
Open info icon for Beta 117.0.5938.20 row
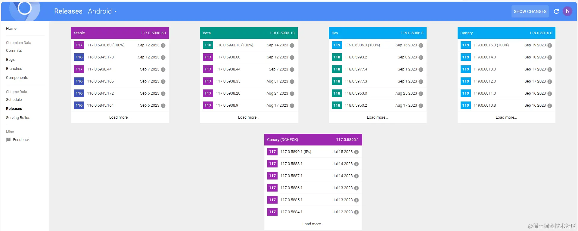pyautogui.click(x=292, y=94)
